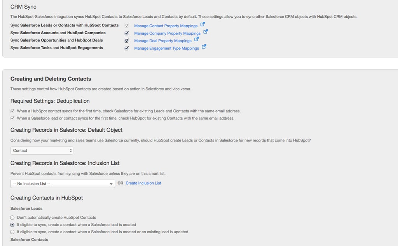Viewport: 398px width, 246px height.
Task: Click 'These settings control how HubSpot Contacts' text
Action: coord(101,89)
